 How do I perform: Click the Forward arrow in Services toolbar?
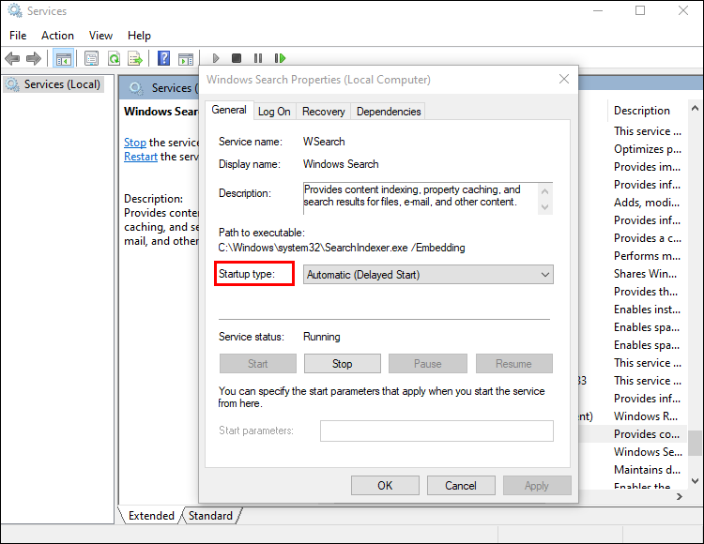tap(34, 58)
